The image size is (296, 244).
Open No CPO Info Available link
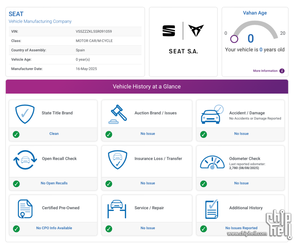coord(54,228)
